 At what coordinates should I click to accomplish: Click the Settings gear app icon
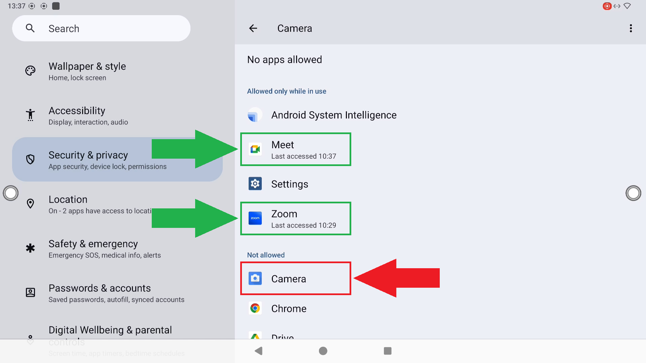coord(255,184)
